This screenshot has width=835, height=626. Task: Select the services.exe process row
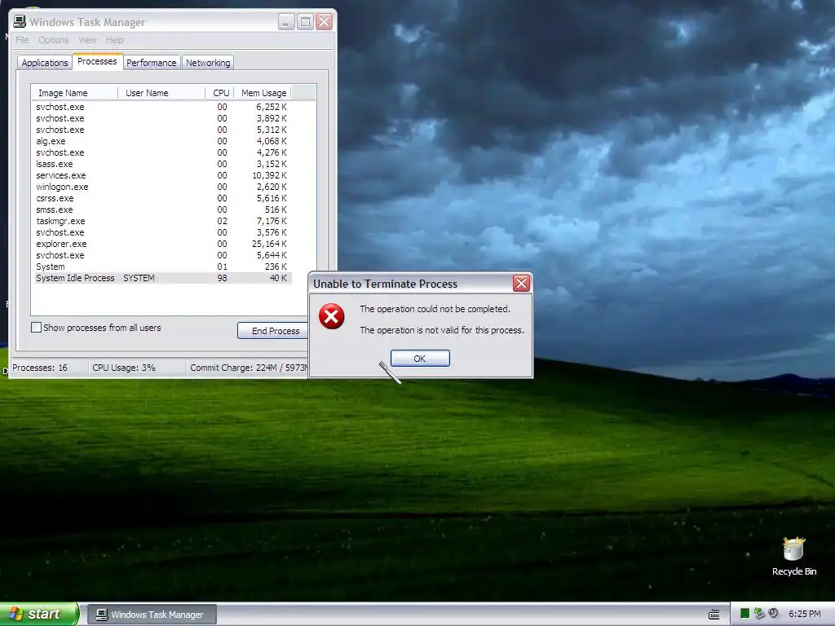[x=162, y=175]
